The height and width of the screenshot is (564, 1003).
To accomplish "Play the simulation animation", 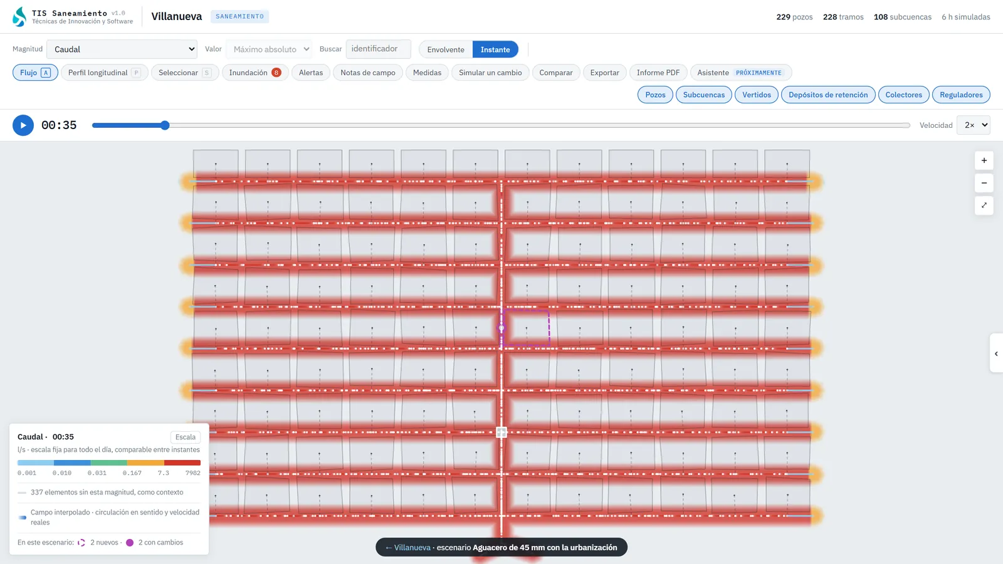I will point(23,125).
